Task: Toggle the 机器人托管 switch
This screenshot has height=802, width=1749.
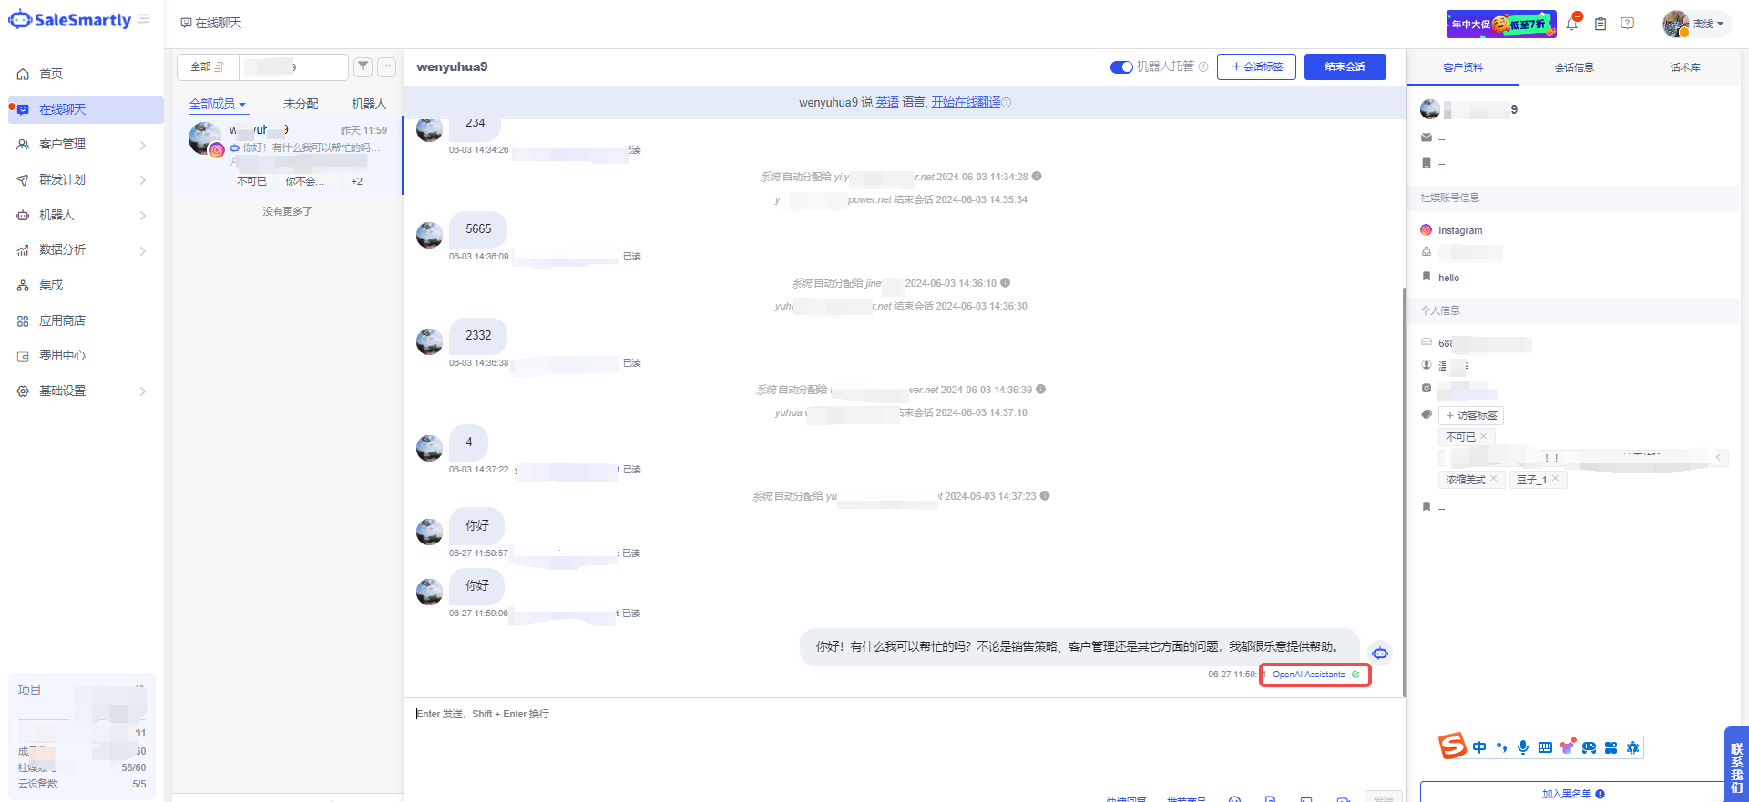Action: (1121, 66)
